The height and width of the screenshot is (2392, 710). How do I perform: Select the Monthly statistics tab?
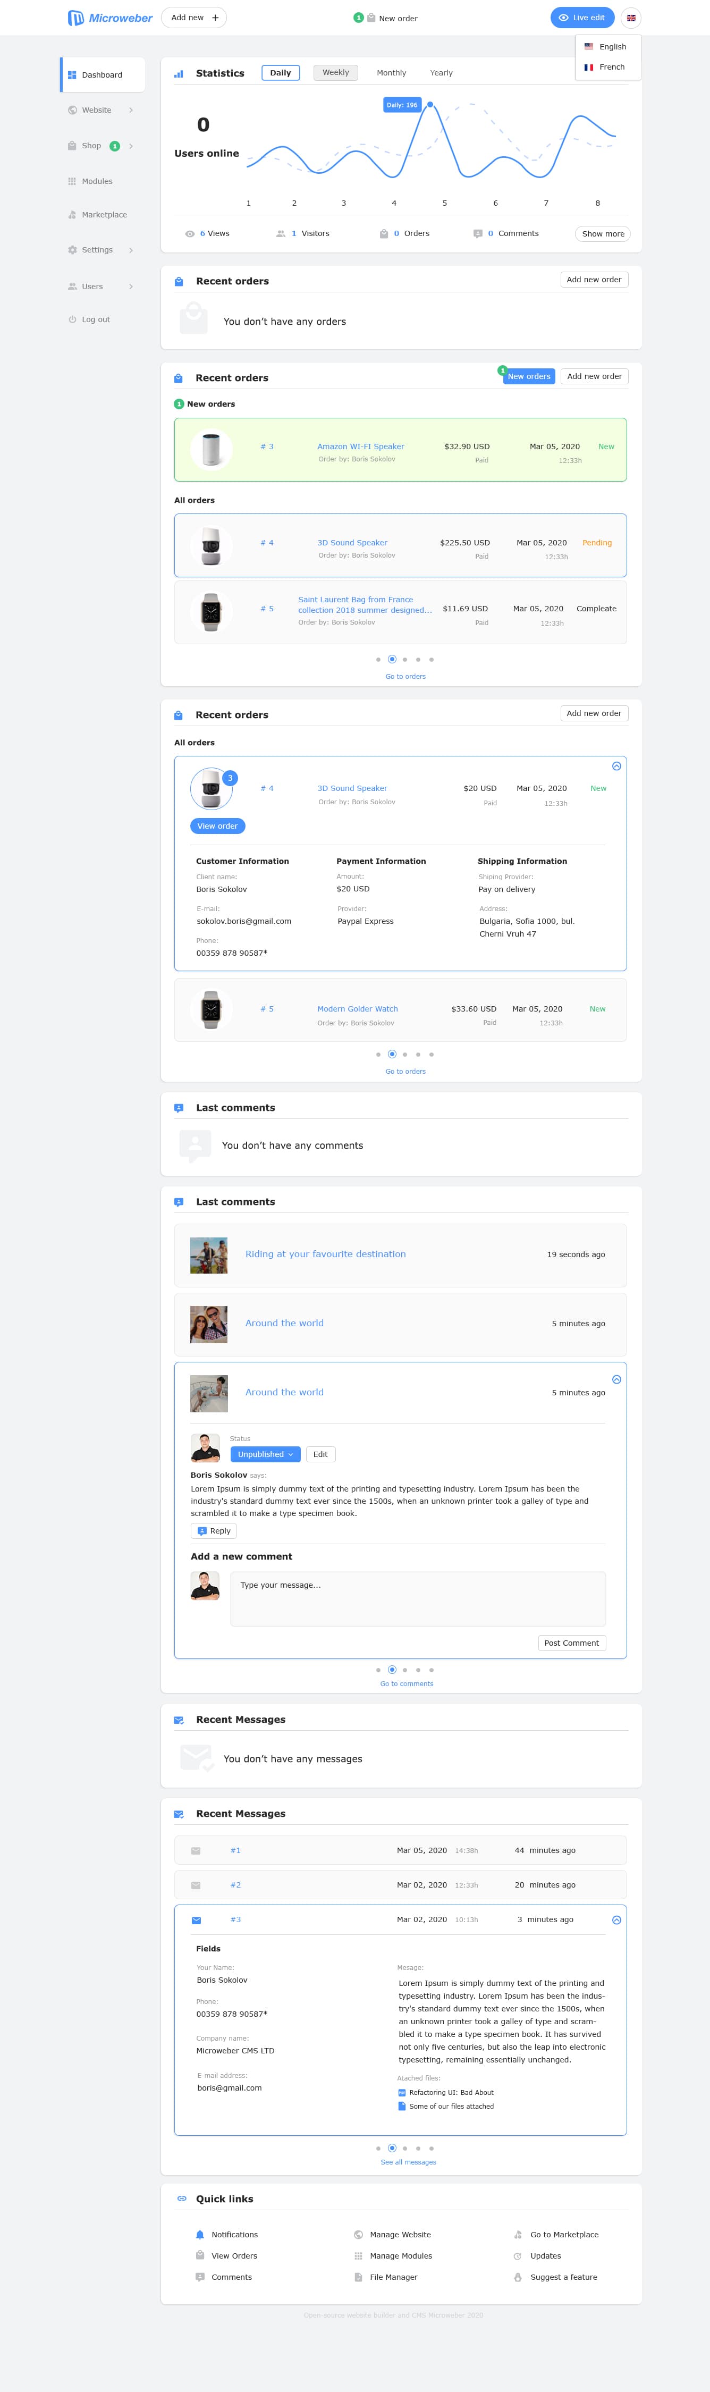(391, 72)
